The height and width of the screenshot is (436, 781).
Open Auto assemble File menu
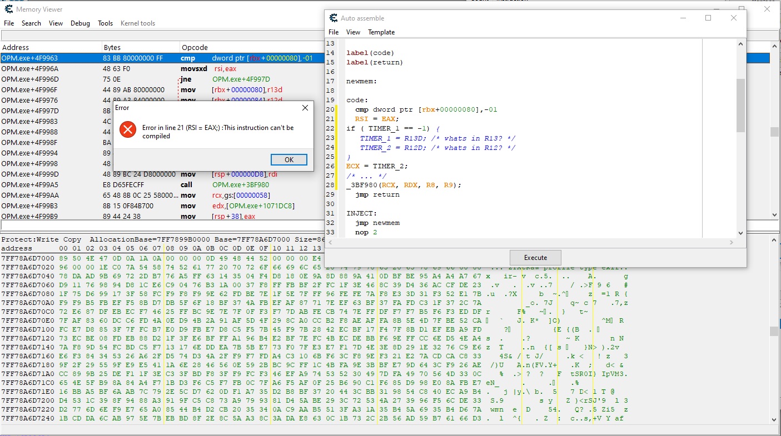pyautogui.click(x=334, y=32)
